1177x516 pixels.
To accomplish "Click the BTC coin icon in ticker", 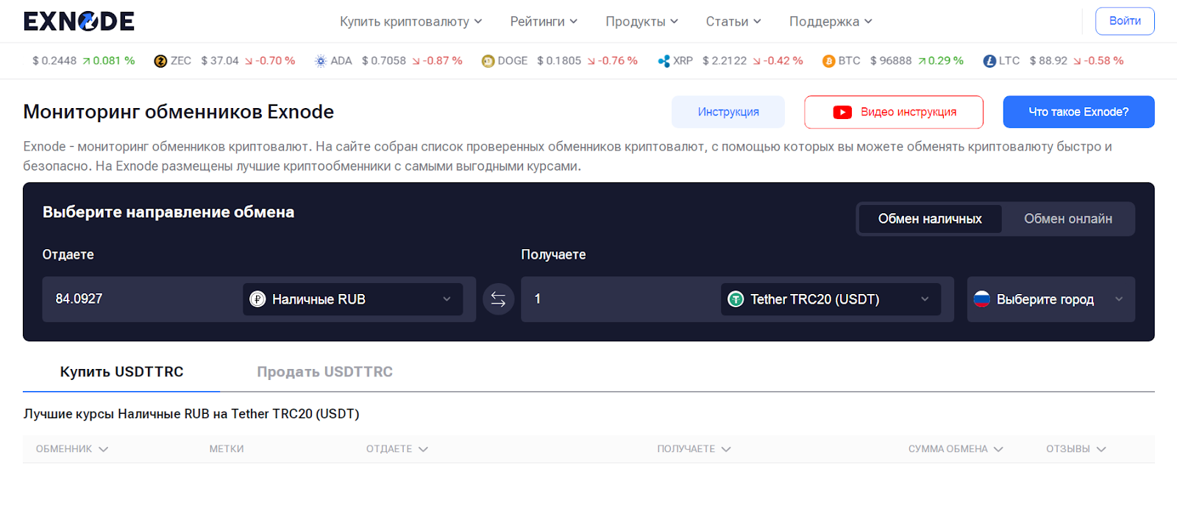I will click(x=828, y=61).
